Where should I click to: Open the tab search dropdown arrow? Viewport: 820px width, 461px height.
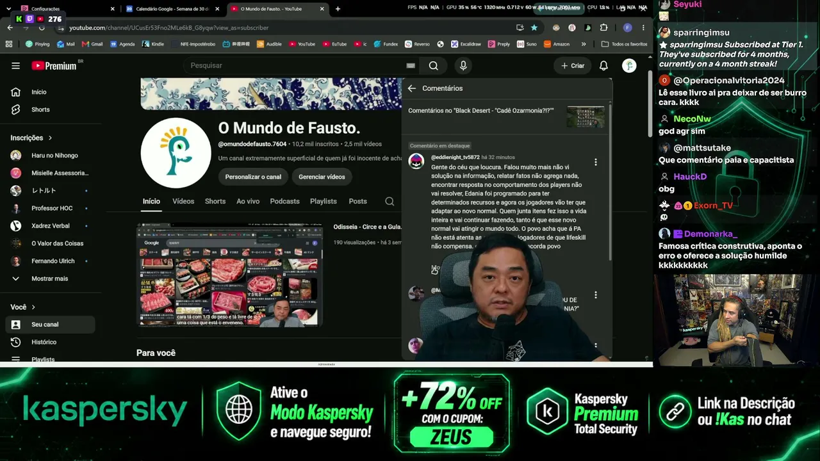(x=8, y=9)
